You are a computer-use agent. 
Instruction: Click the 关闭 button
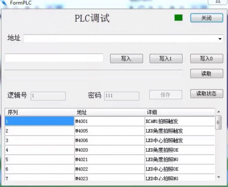(206, 18)
